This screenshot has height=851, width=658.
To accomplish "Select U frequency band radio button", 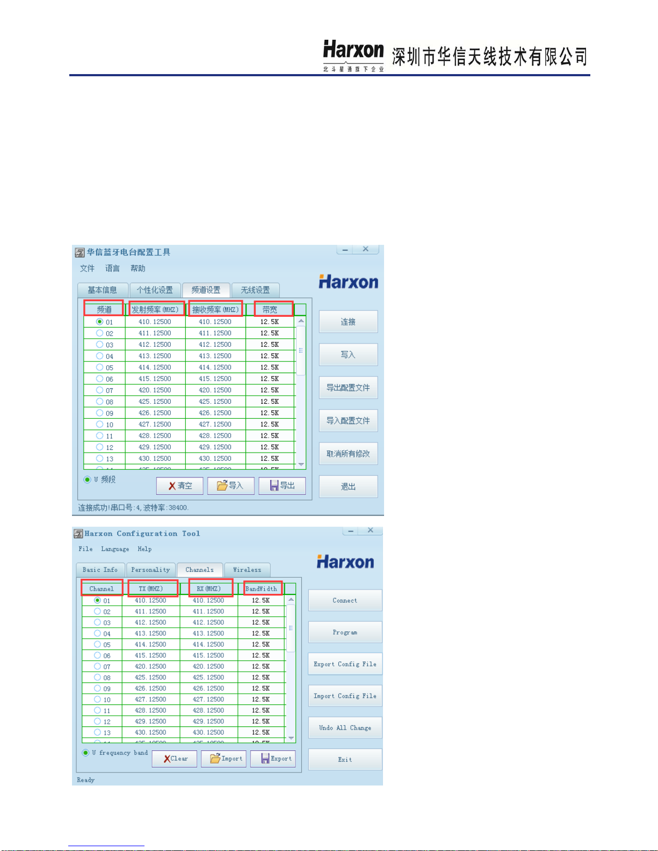I will [85, 753].
